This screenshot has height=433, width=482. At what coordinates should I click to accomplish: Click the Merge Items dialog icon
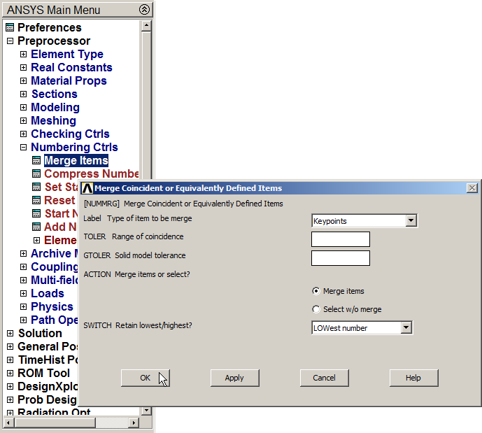coord(36,161)
